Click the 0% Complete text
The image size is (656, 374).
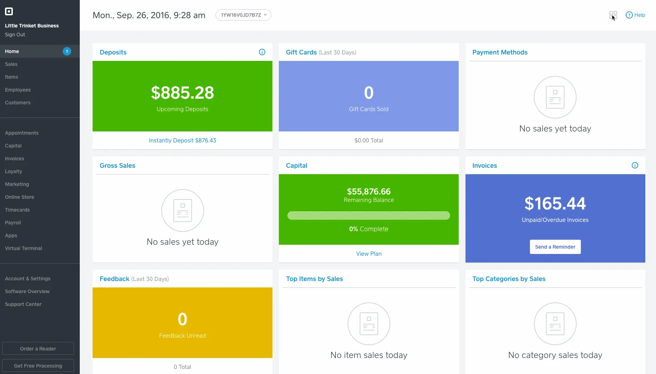(369, 229)
